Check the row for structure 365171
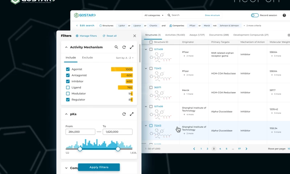Image resolution: width=290 pixels, height=174 pixels. (151, 87)
